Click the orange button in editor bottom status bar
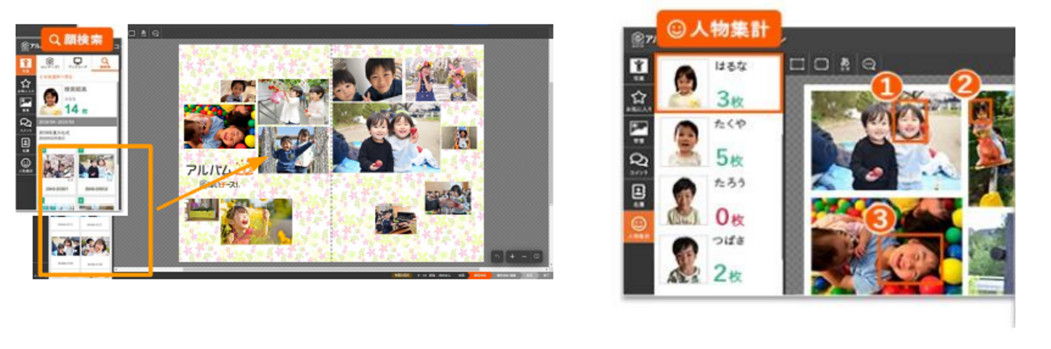Image resolution: width=1051 pixels, height=349 pixels. 480,275
